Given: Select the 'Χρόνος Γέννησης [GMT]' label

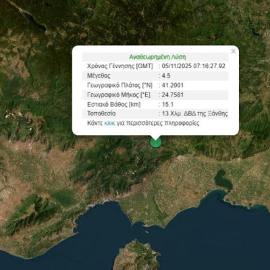Looking at the screenshot, I should tap(120, 66).
